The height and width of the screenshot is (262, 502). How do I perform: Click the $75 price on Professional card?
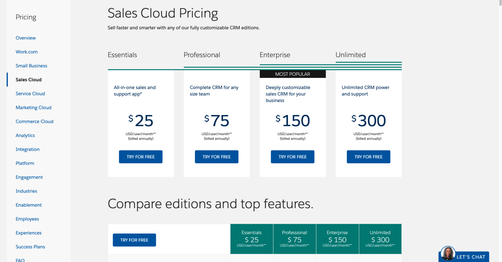click(x=217, y=121)
